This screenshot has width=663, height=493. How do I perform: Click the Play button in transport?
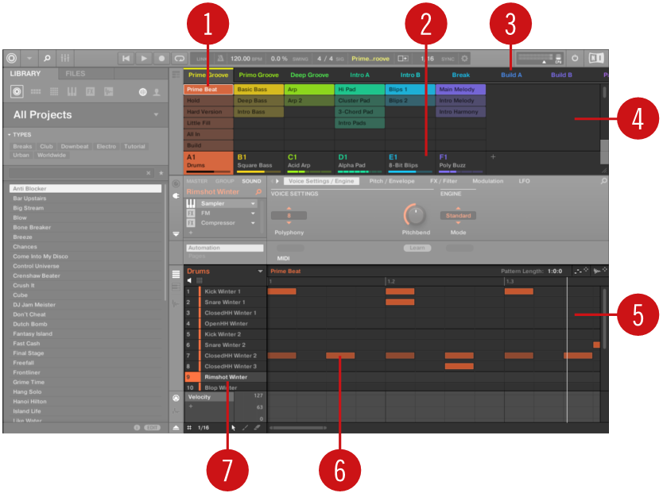(143, 59)
